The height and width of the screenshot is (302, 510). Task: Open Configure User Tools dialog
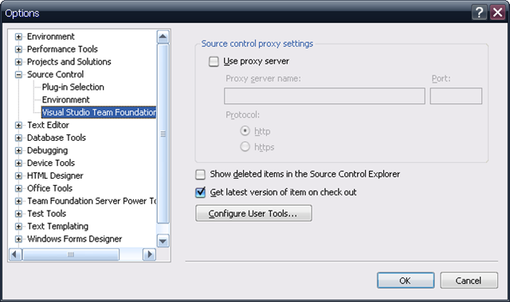pos(253,213)
